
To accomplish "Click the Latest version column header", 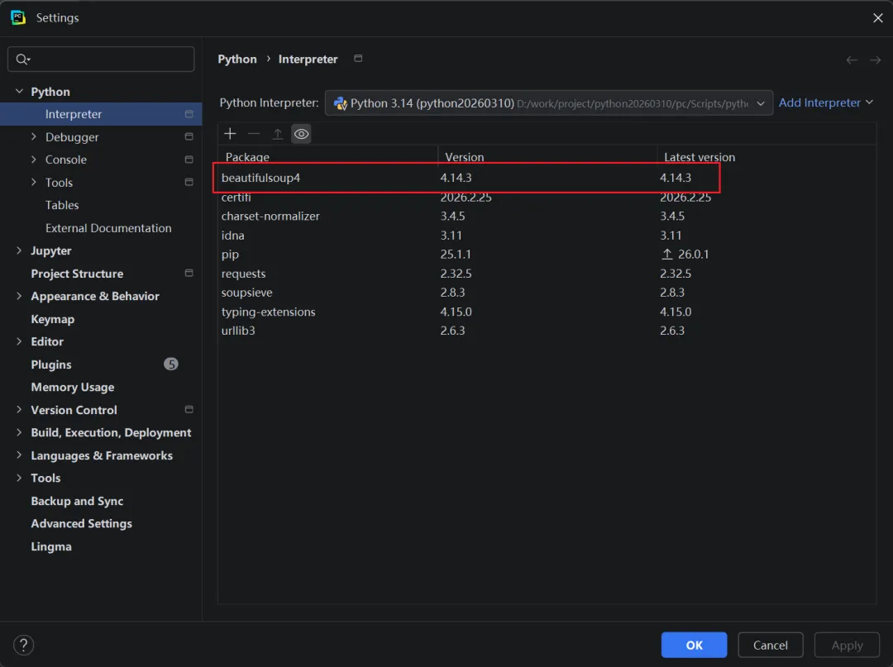I will (766, 156).
